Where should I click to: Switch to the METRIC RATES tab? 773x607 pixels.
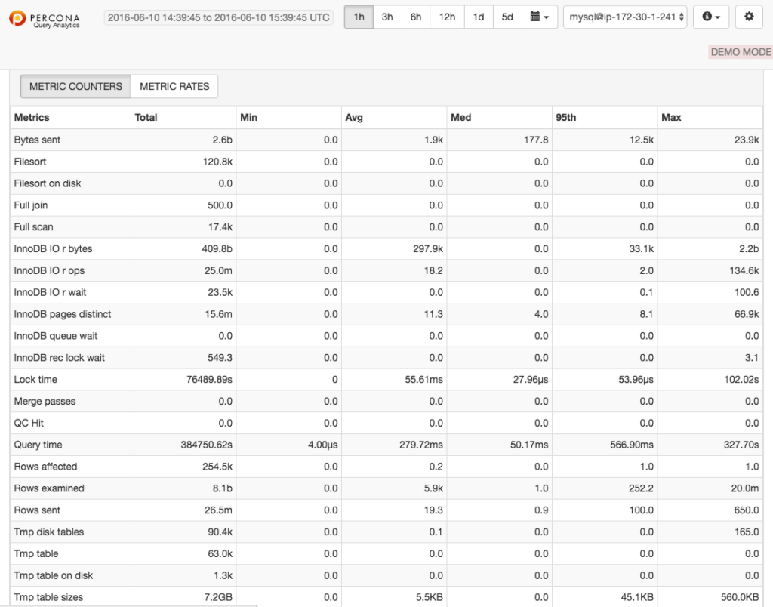point(174,86)
